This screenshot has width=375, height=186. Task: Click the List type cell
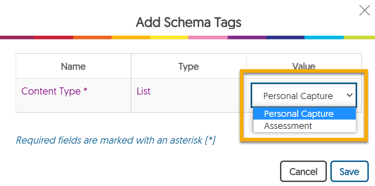pos(144,91)
